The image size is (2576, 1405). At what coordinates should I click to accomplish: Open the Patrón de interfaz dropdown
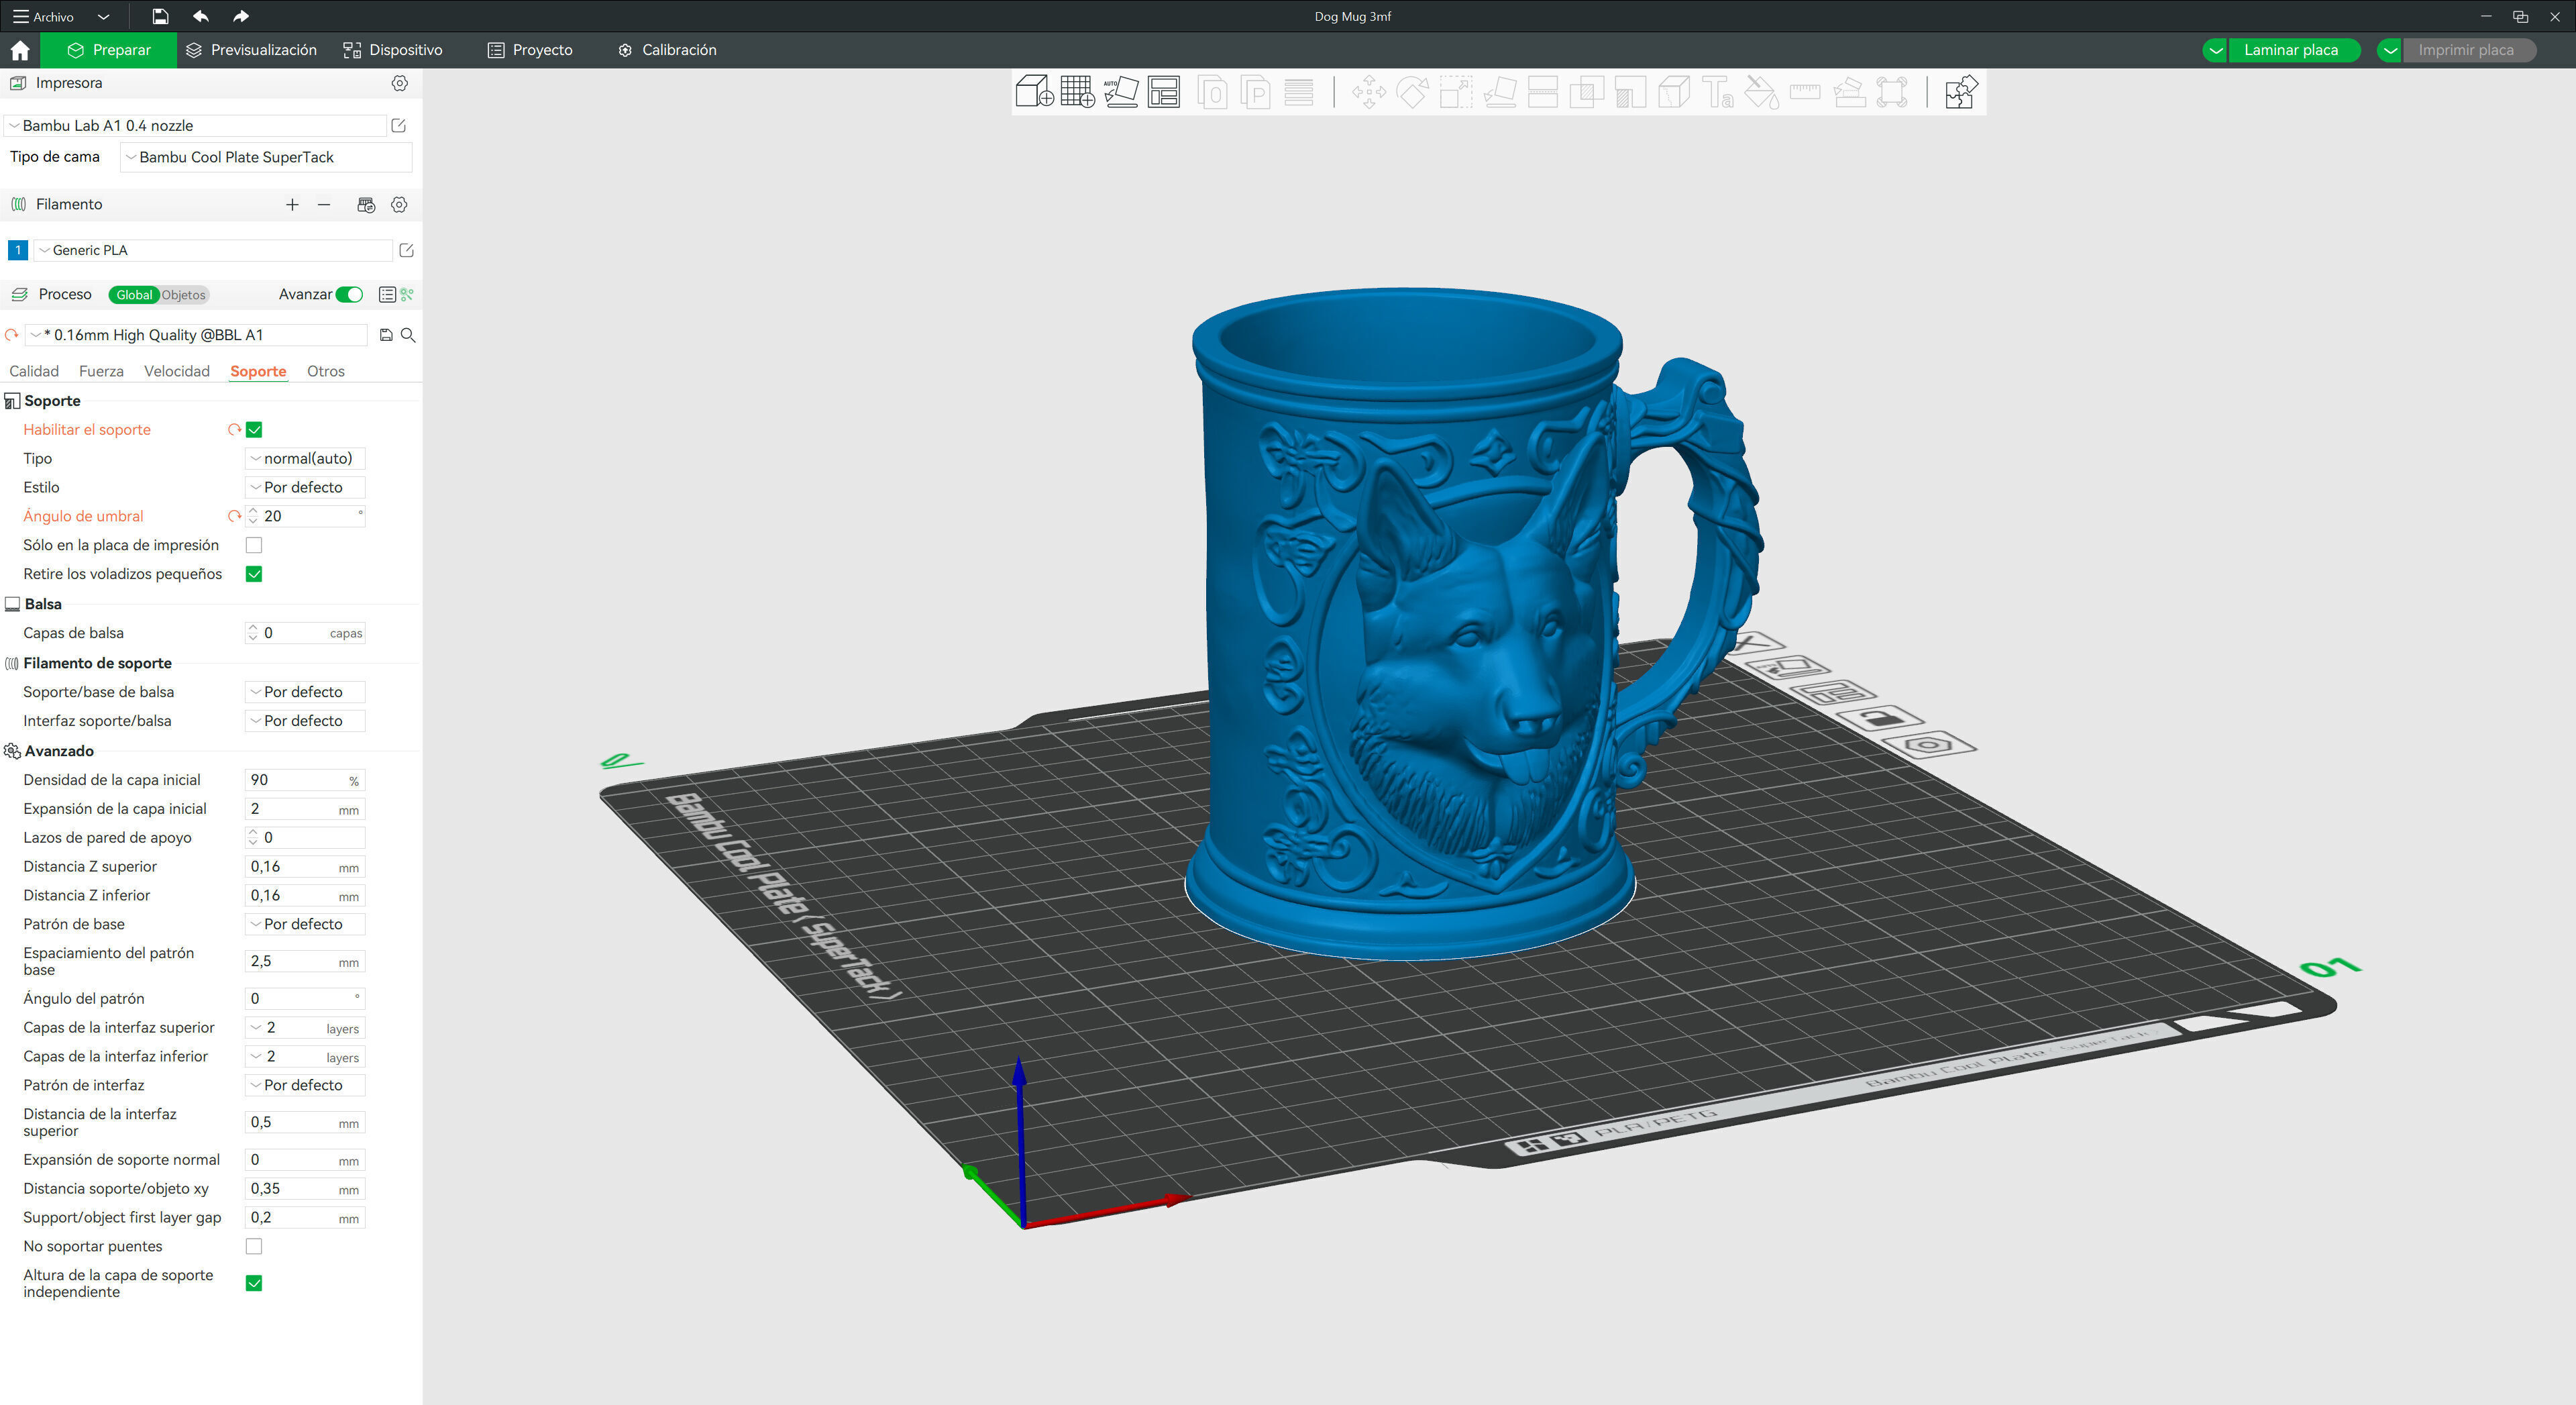(x=305, y=1085)
